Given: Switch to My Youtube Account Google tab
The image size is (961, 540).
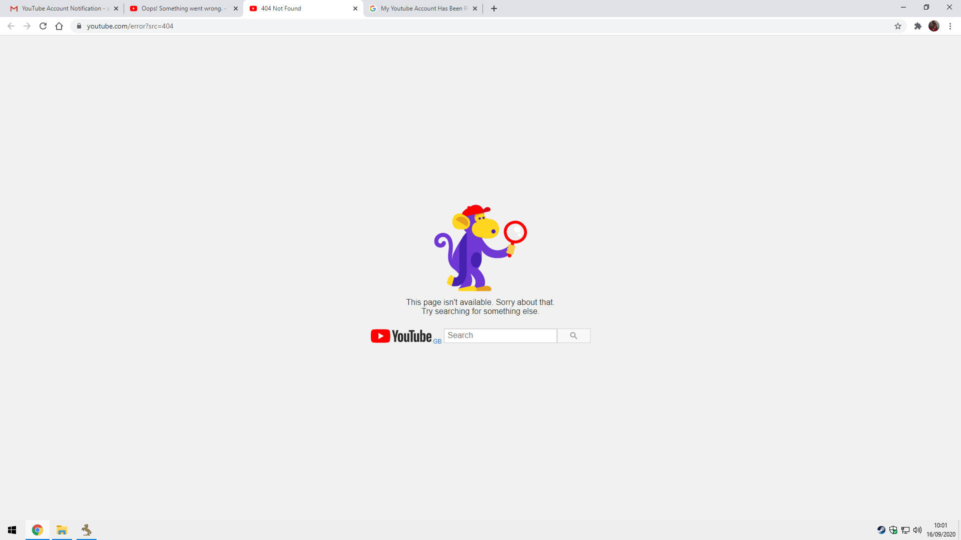Looking at the screenshot, I should (420, 8).
